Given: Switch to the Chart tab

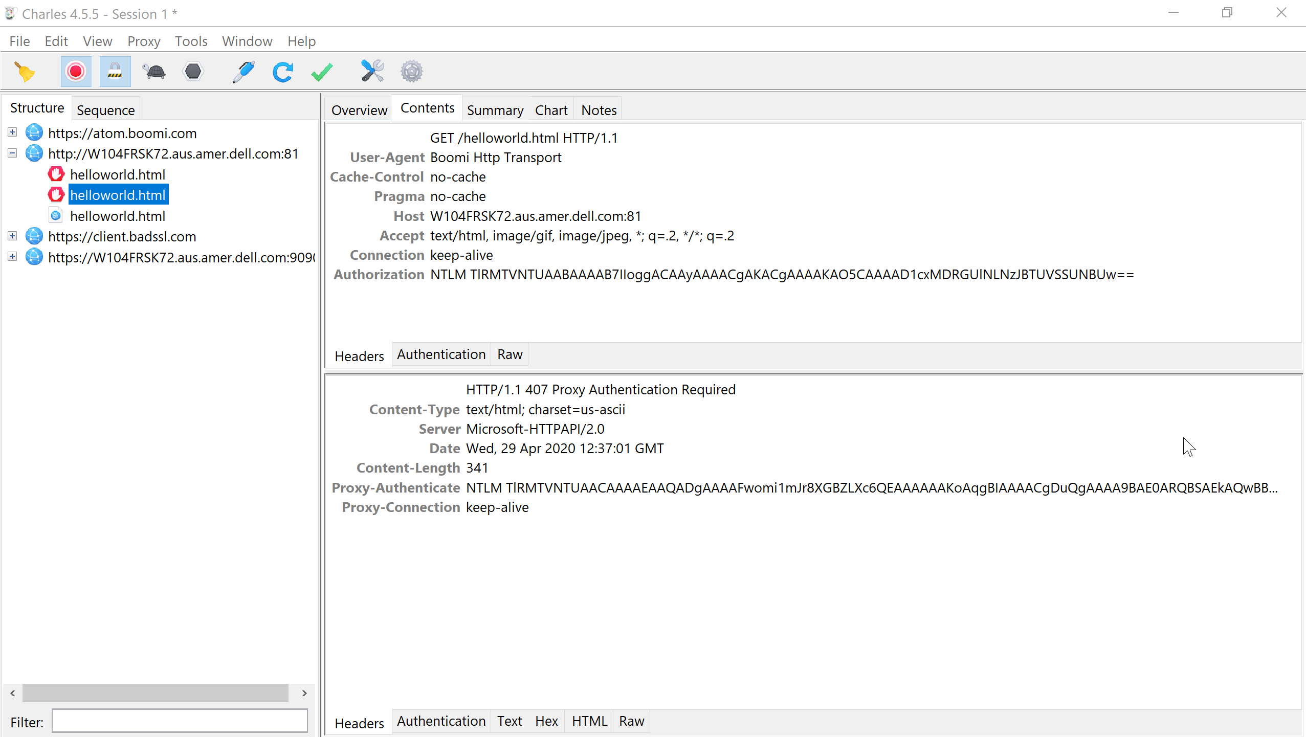Looking at the screenshot, I should [x=551, y=109].
